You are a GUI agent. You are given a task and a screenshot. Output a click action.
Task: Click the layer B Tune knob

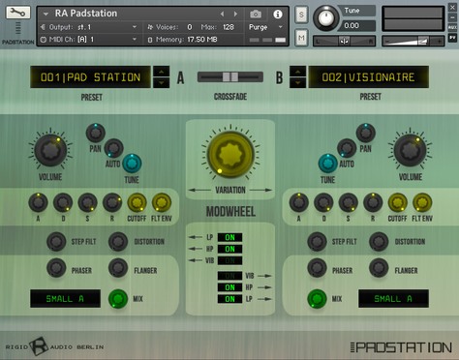pyautogui.click(x=328, y=164)
